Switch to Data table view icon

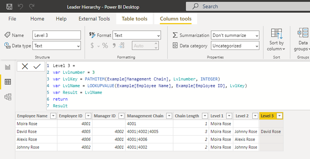pyautogui.click(x=8, y=82)
